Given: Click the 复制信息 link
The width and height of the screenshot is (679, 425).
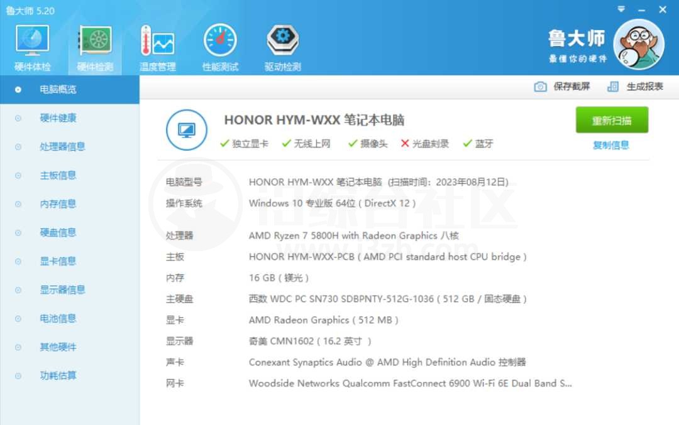Looking at the screenshot, I should click(x=610, y=145).
